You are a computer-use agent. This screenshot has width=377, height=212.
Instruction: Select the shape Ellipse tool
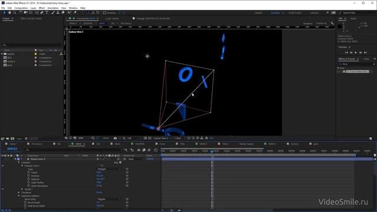37,12
